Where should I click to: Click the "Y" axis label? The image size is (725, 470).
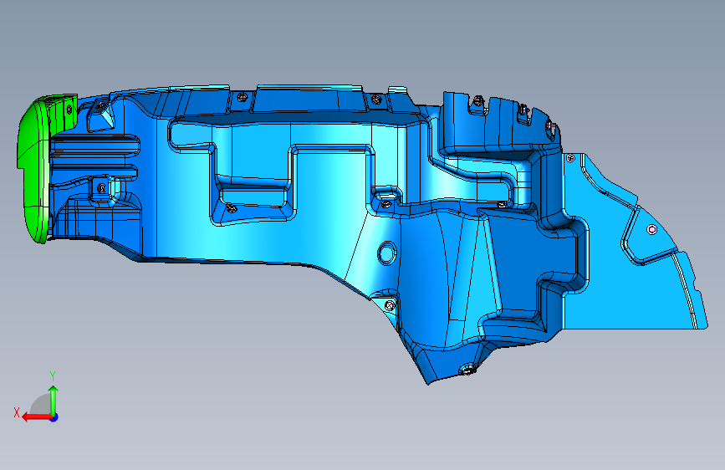click(x=53, y=376)
